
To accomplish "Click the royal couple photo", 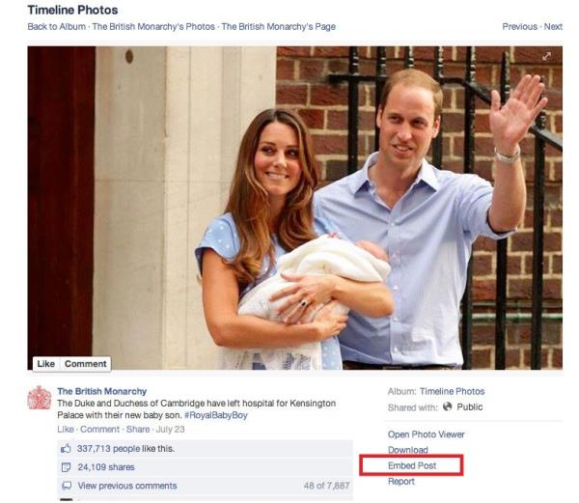I will tap(294, 208).
